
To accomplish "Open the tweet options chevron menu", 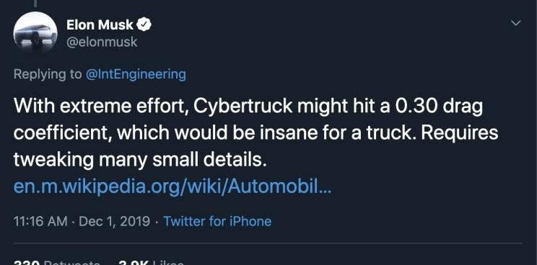I will tap(515, 23).
